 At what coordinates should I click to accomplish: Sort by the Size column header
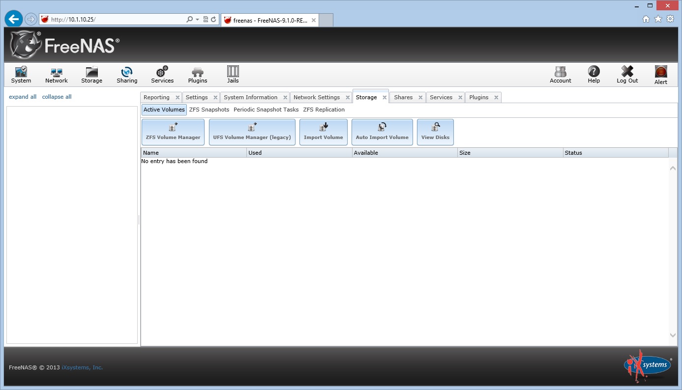coord(510,153)
